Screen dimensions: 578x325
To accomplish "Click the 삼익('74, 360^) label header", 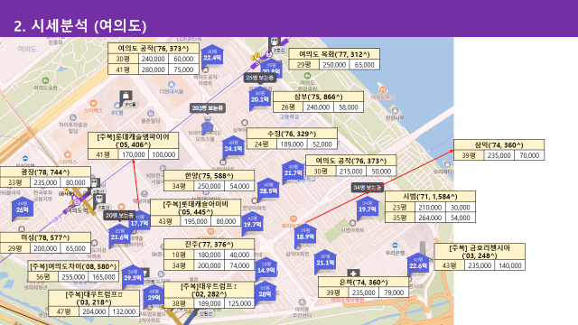I will click(499, 144).
